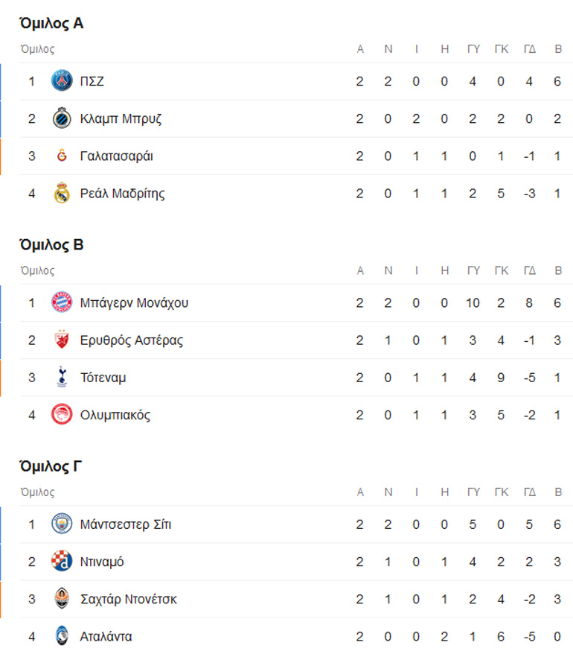573x651 pixels.
Task: Click the Τότεναμ team name
Action: (x=103, y=377)
